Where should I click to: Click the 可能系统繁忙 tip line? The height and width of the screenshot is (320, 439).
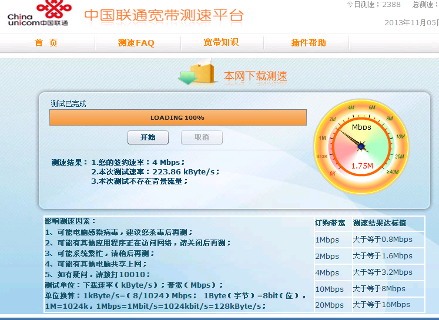click(100, 254)
